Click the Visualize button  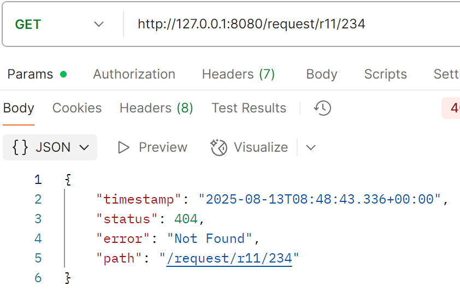click(x=249, y=147)
